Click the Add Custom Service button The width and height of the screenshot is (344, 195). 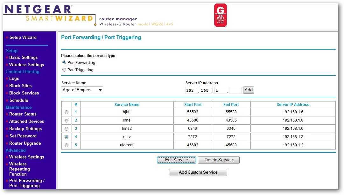pos(198,172)
